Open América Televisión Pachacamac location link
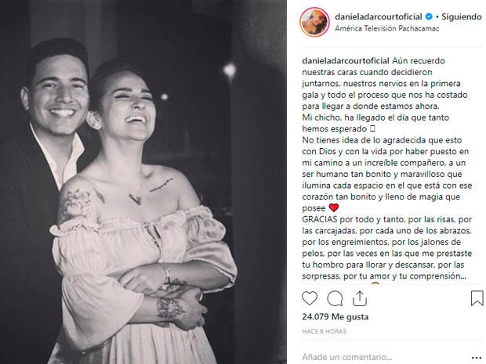 point(386,28)
